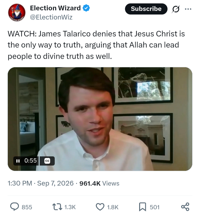200x216 pixels.
Task: Bookmark the post with the bookmark icon
Action: (x=142, y=207)
